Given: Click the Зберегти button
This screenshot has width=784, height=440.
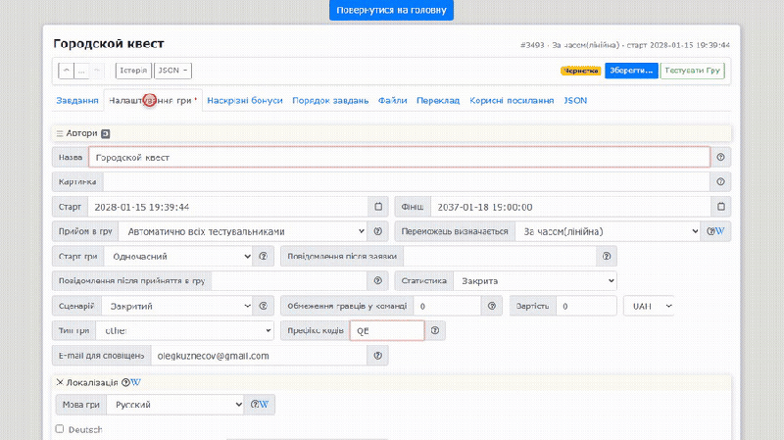Looking at the screenshot, I should click(631, 71).
